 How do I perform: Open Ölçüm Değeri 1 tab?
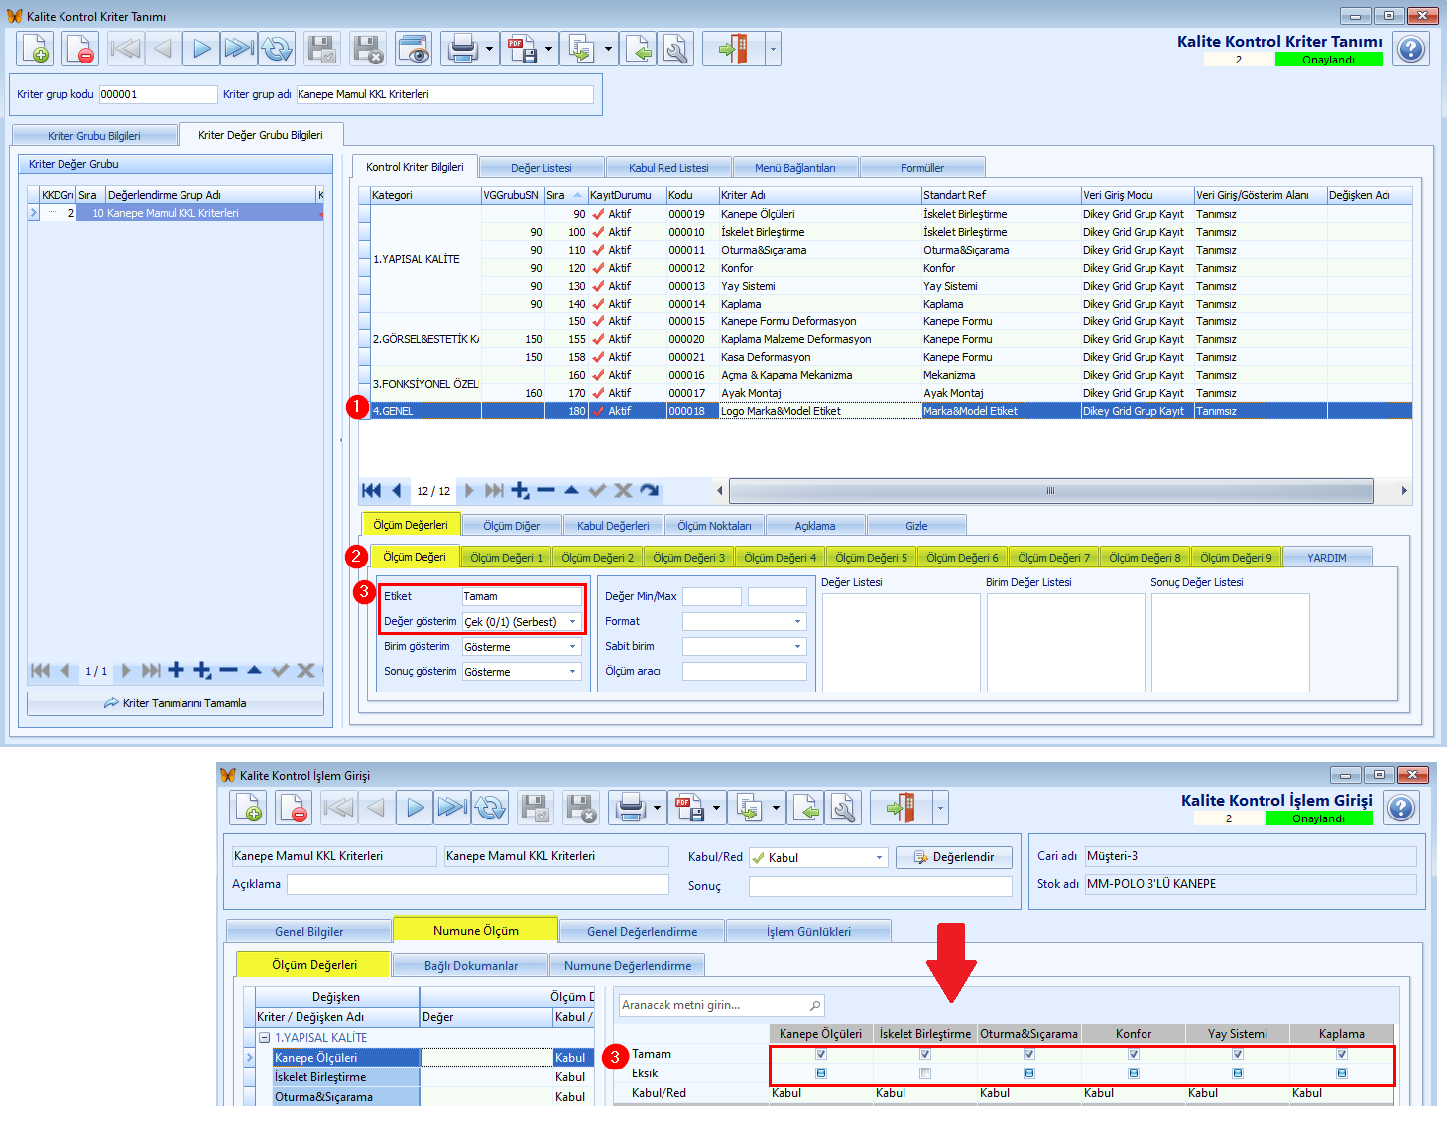tap(506, 558)
